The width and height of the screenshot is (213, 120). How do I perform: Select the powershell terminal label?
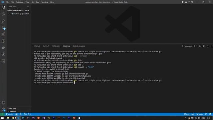[x=187, y=46]
